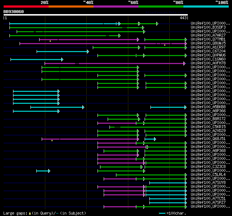Viewport: 232px width, 216px height.
Task: Select the UniRef100_Q0PWU6 hit label
Action: coord(208,55)
